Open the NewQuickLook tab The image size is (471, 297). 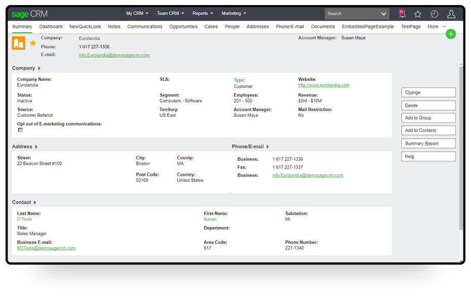tap(85, 26)
